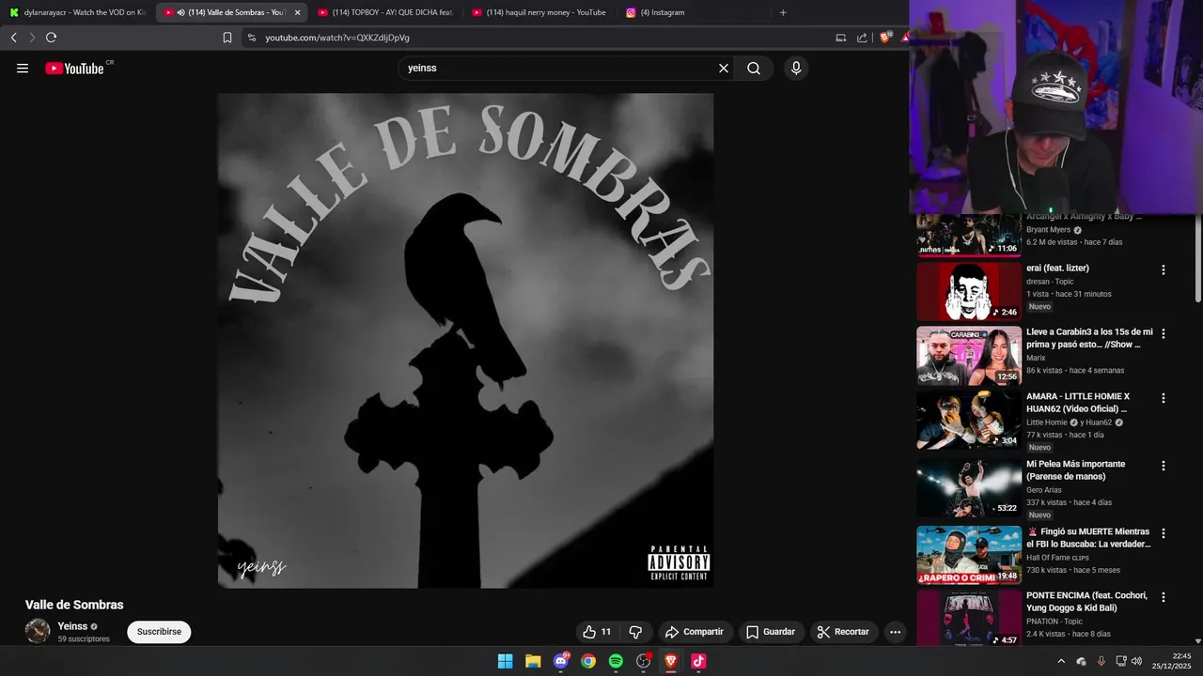Open the 'dresan - Topic' channel text

1050,282
